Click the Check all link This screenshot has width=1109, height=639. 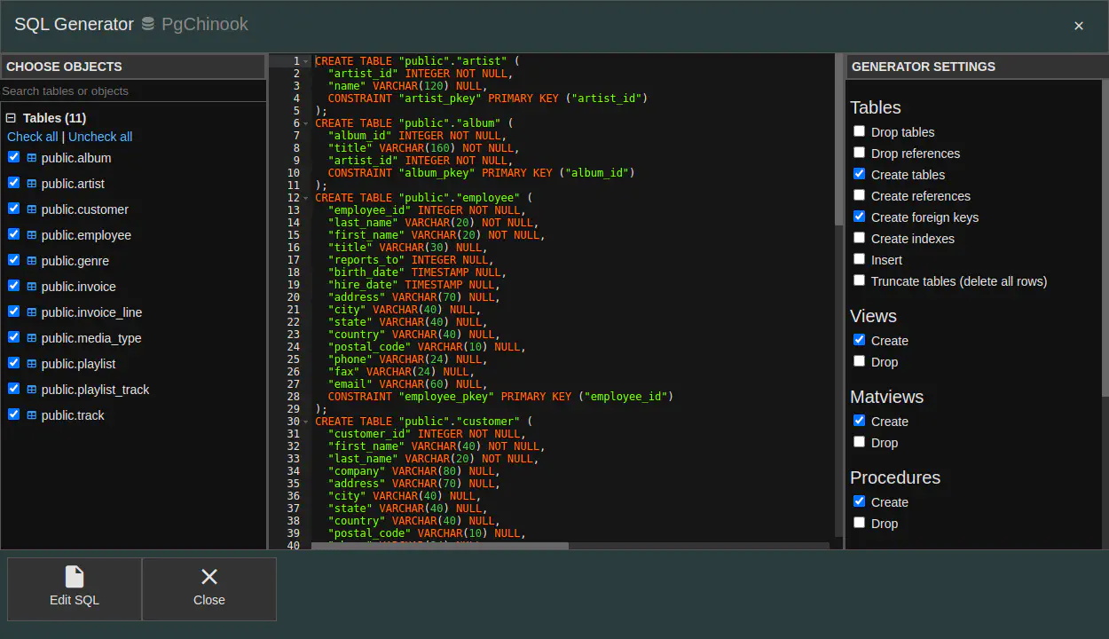click(33, 137)
